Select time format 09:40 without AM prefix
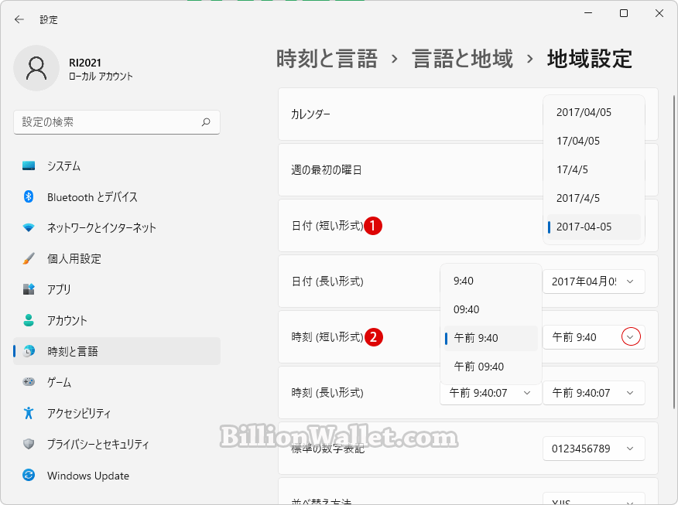The image size is (678, 505). pos(491,309)
